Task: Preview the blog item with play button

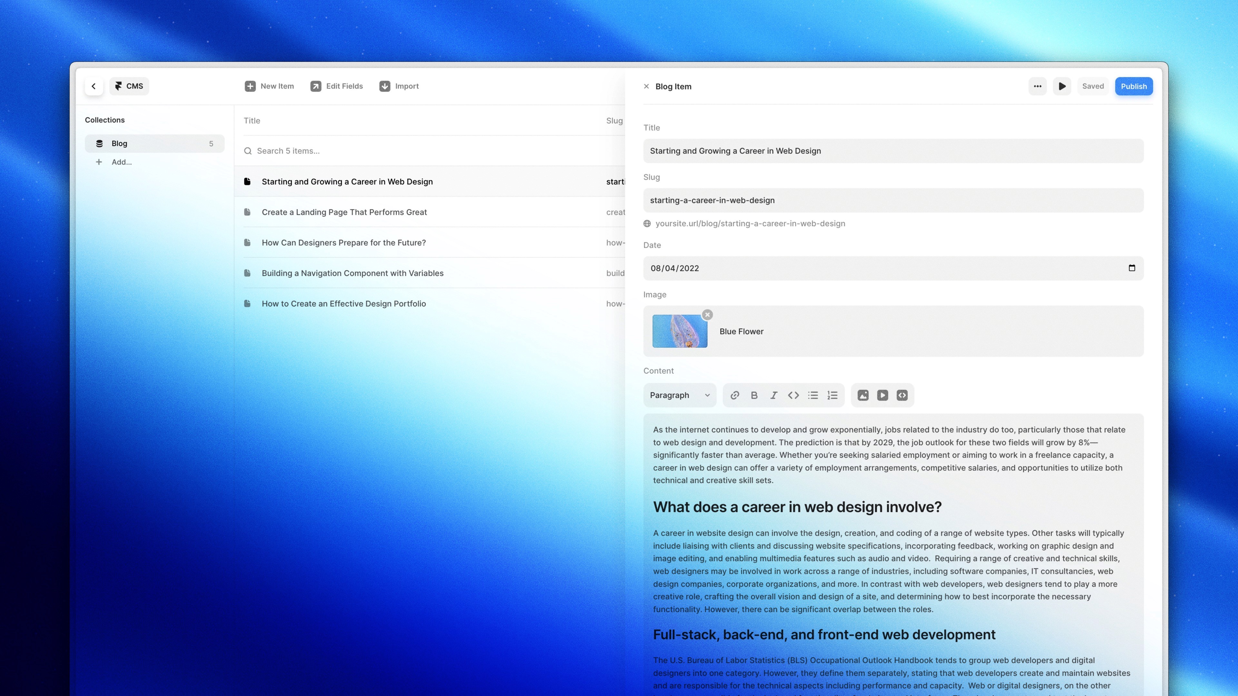Action: click(1062, 86)
